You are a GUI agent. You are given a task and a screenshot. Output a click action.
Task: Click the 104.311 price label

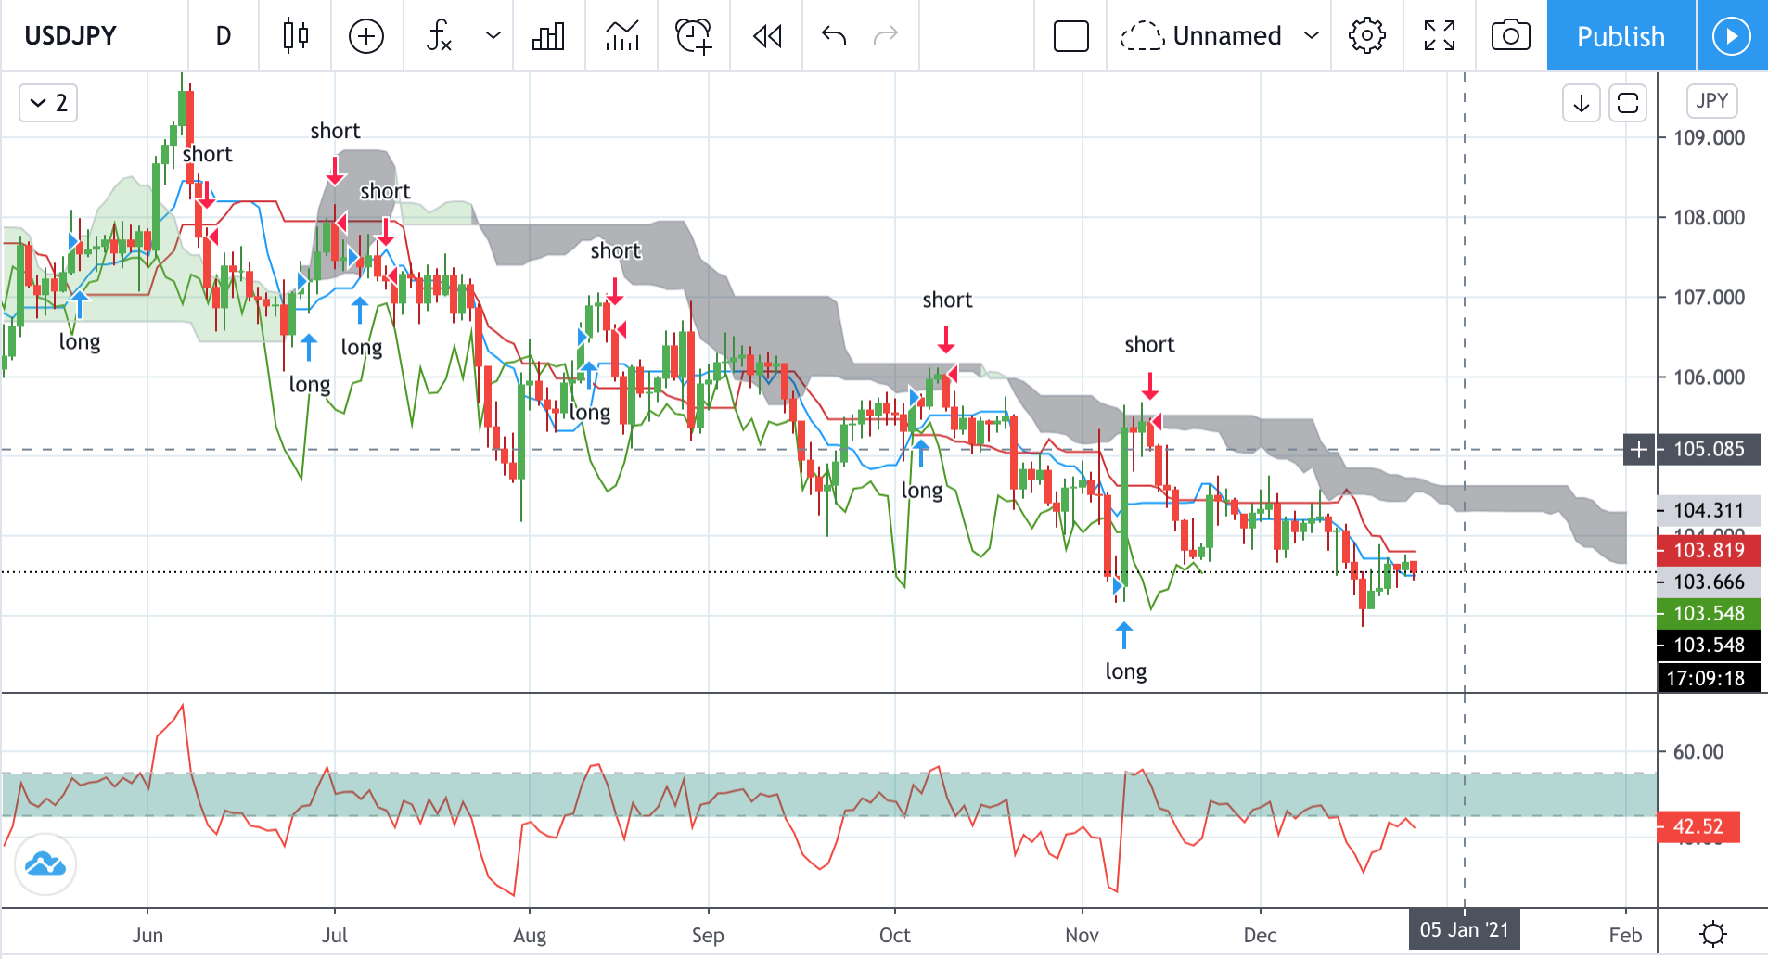pyautogui.click(x=1709, y=510)
